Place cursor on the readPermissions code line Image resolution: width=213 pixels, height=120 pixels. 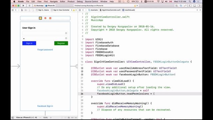pyautogui.click(x=126, y=94)
